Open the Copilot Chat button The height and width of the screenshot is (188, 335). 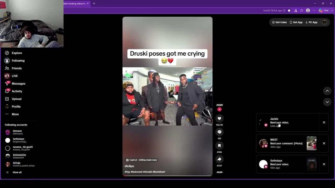pos(324,10)
